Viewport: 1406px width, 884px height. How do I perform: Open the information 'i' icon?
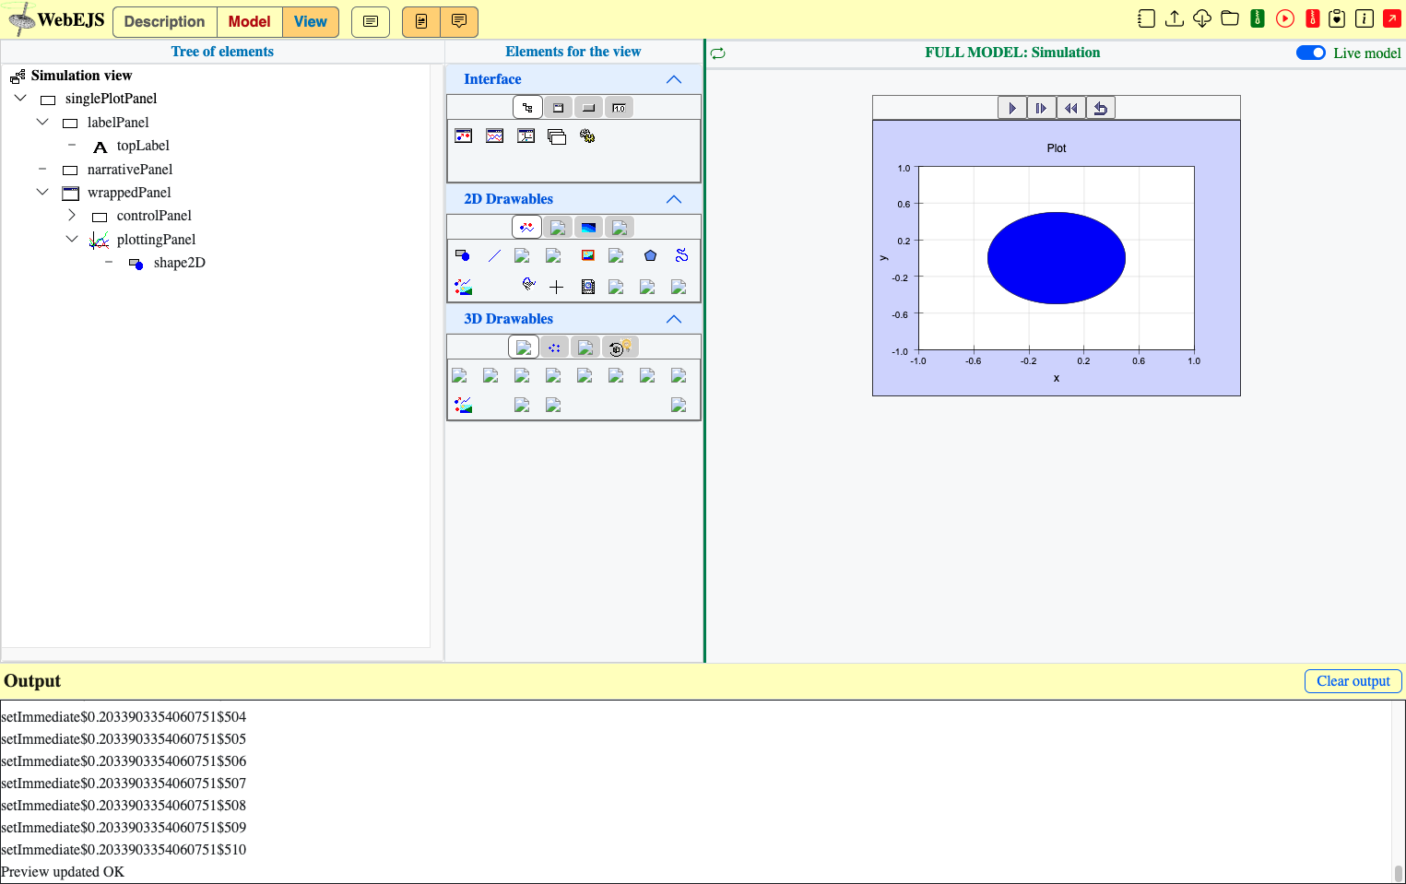tap(1365, 18)
